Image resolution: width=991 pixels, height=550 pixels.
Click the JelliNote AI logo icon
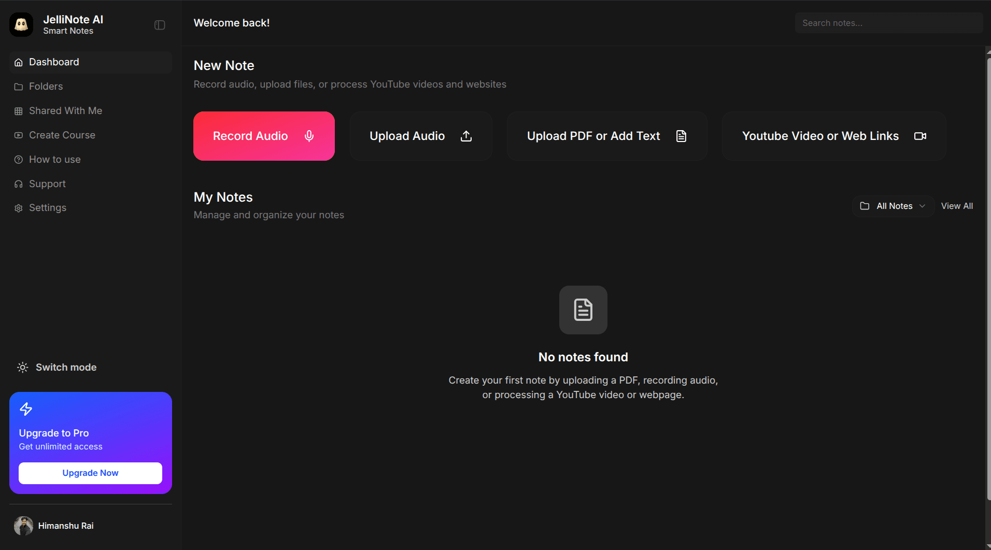click(21, 24)
